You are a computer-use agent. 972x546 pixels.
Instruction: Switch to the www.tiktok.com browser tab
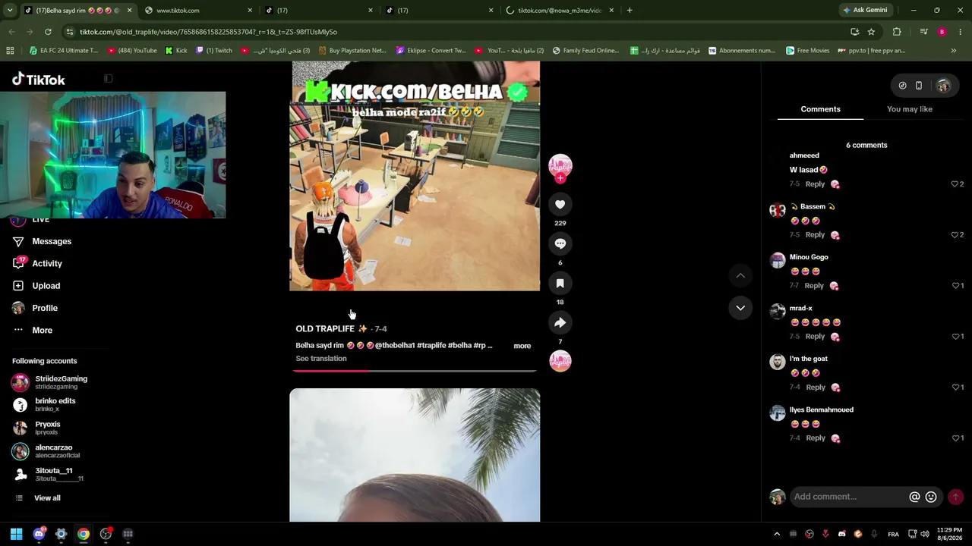coord(199,11)
